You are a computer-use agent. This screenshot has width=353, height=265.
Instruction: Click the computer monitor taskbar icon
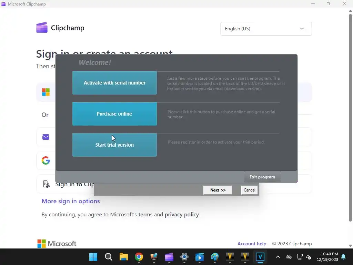(x=154, y=257)
